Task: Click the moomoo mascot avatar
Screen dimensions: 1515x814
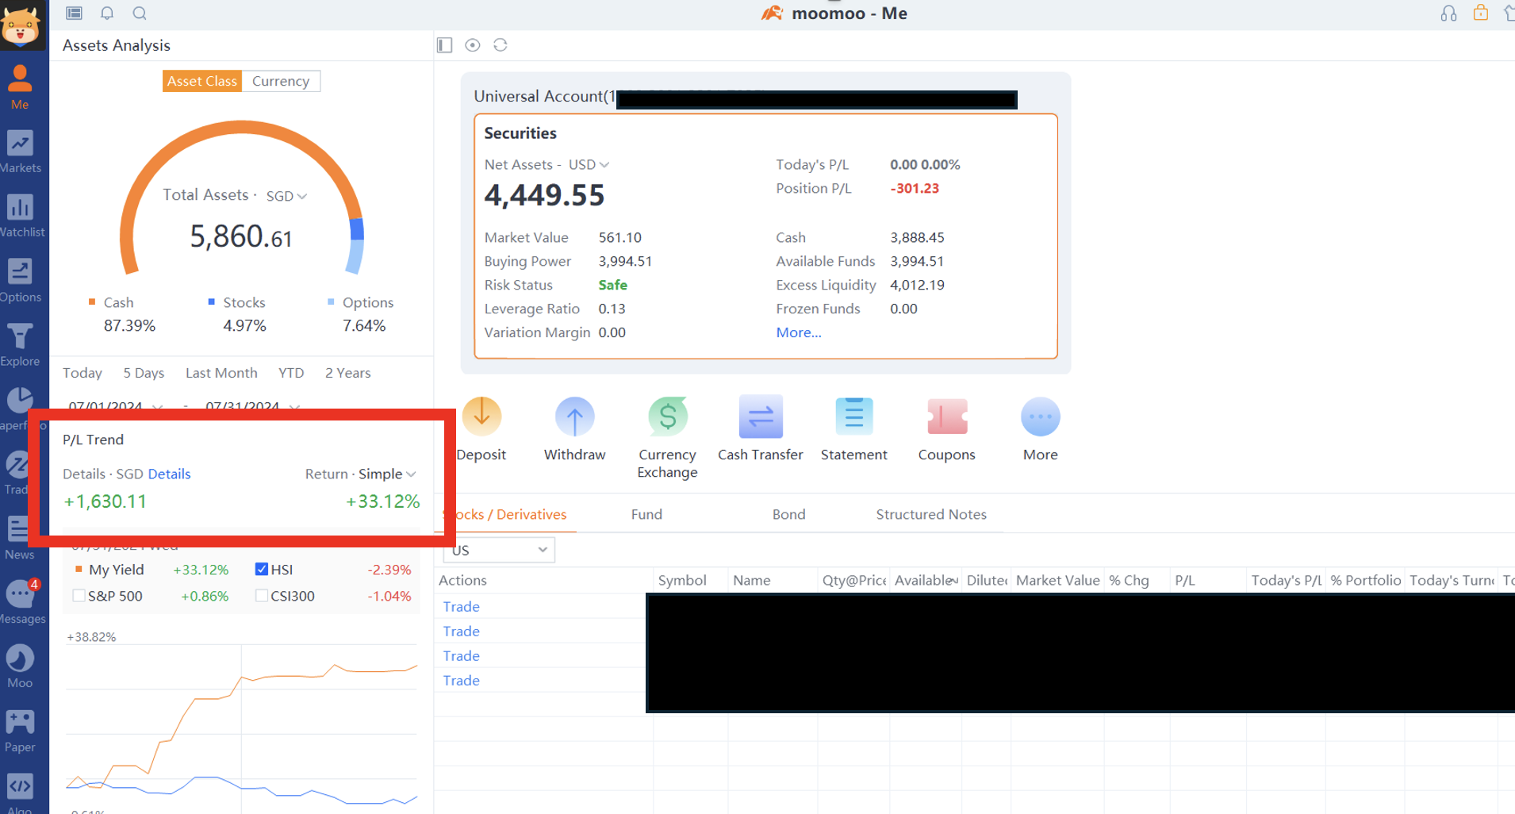Action: point(21,25)
